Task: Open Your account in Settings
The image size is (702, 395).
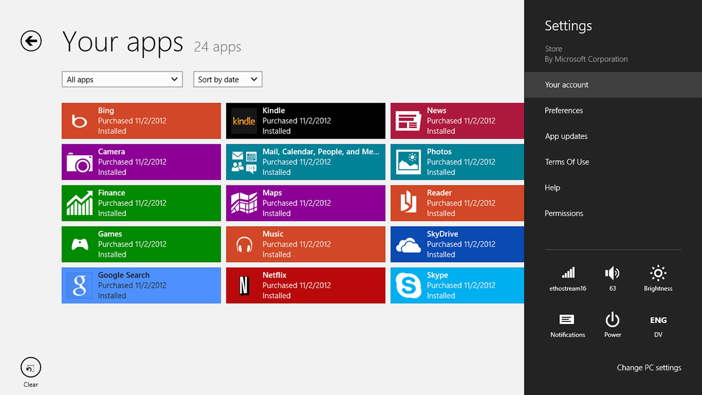Action: [567, 85]
